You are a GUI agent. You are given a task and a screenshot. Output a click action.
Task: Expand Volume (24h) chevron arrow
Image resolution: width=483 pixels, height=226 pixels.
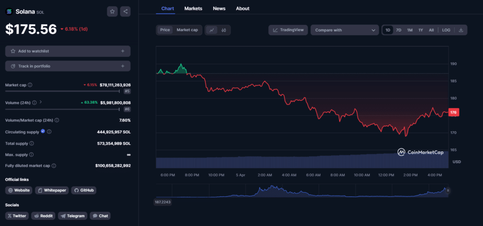click(41, 102)
